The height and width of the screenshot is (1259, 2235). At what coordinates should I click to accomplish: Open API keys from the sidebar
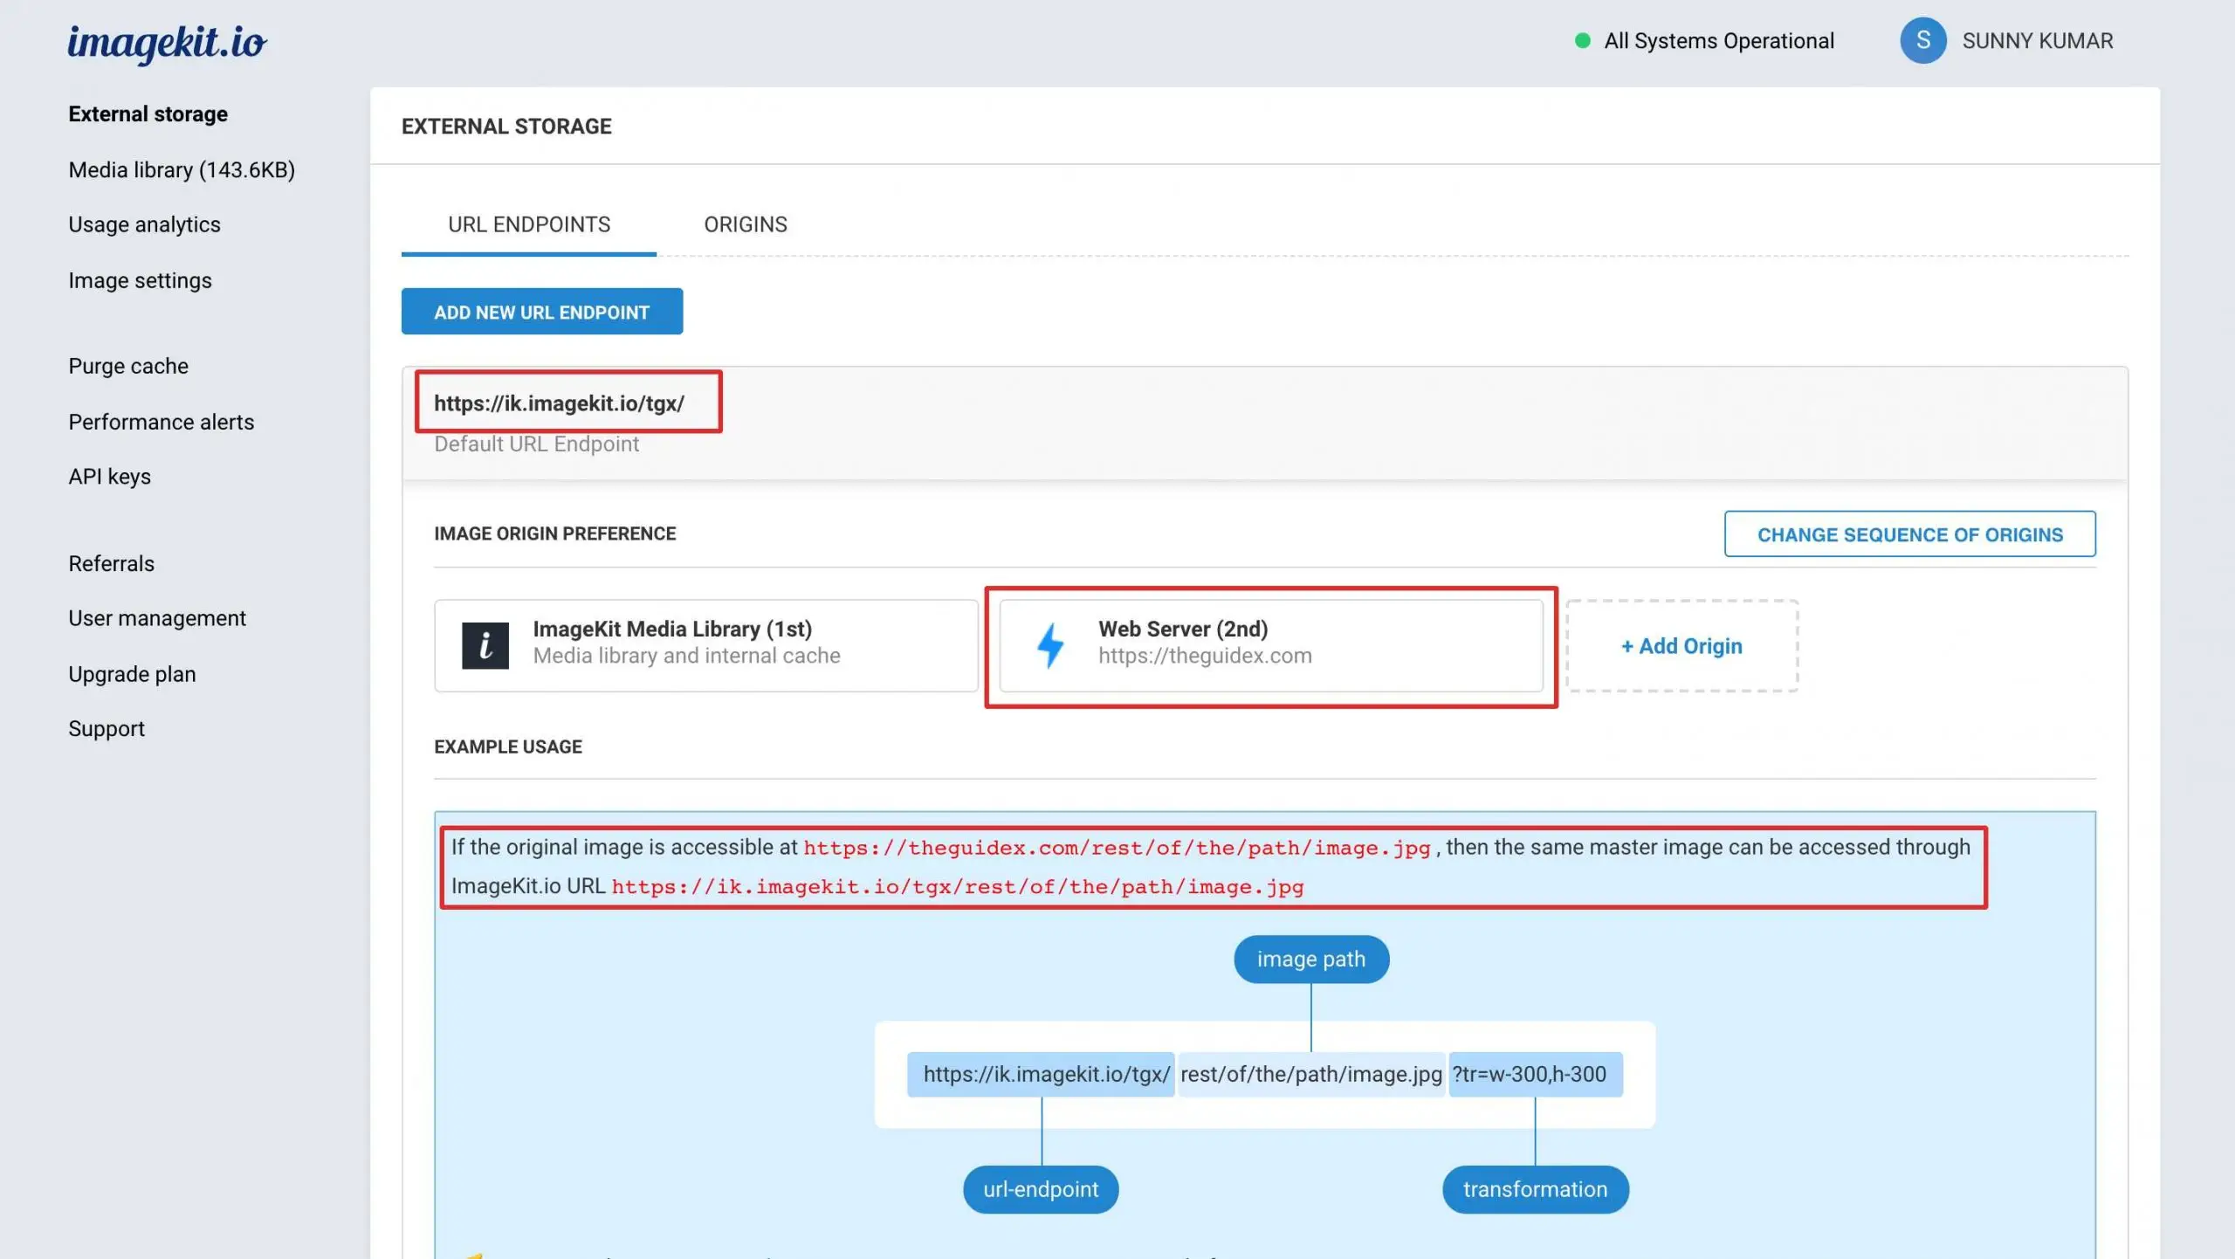(108, 476)
